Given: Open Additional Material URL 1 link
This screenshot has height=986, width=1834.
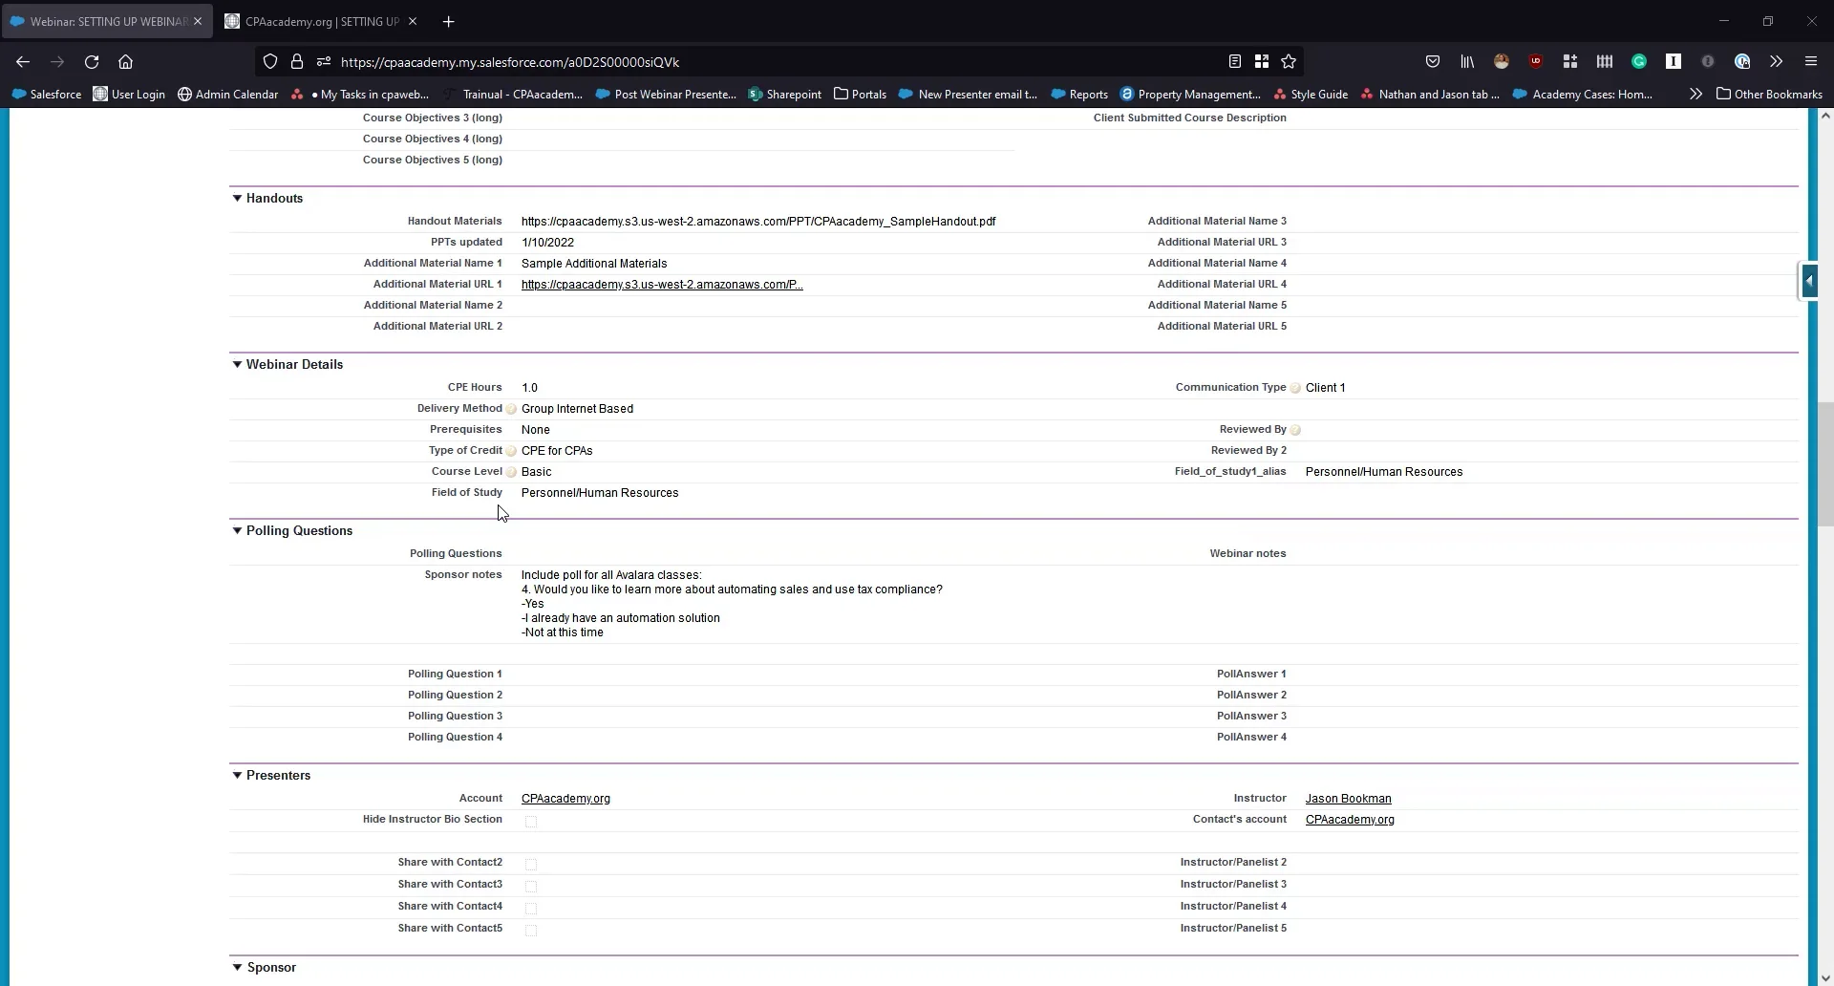Looking at the screenshot, I should 662,285.
